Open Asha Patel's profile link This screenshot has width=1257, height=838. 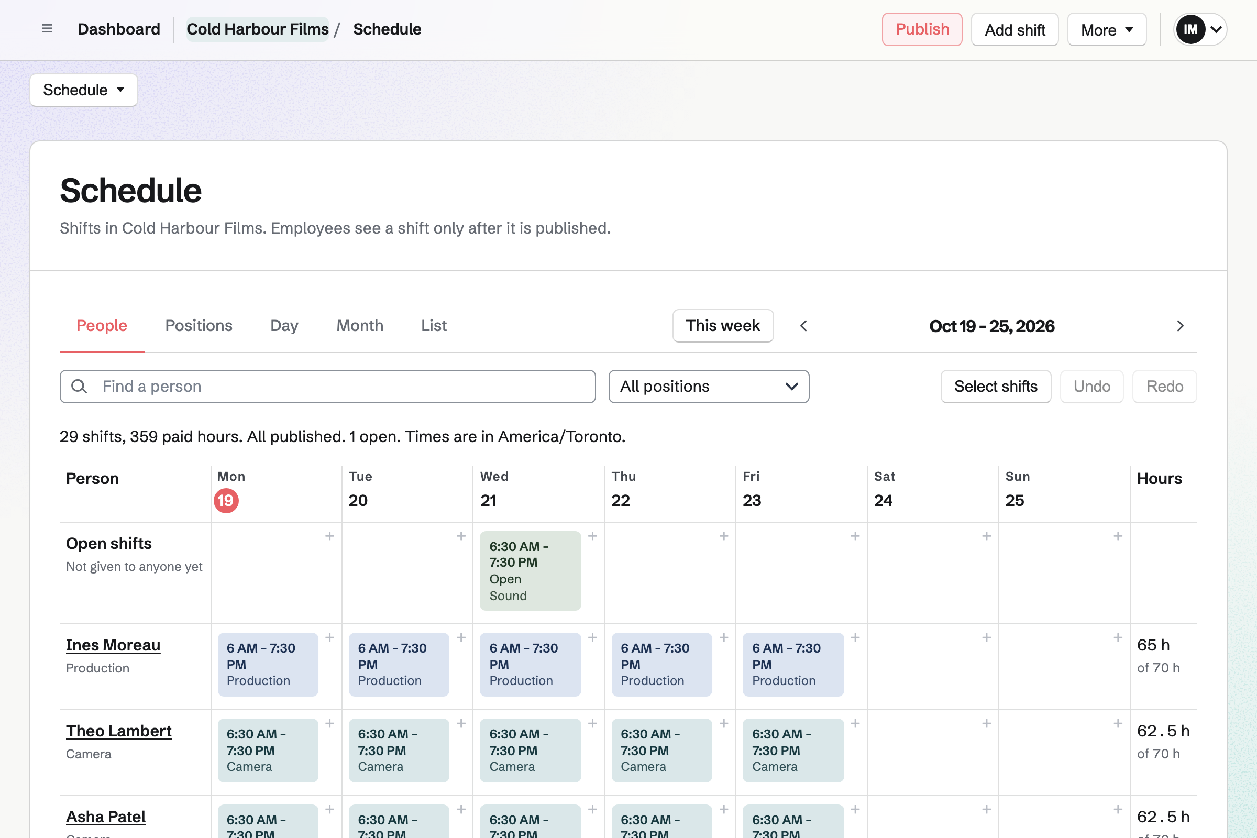click(x=106, y=817)
